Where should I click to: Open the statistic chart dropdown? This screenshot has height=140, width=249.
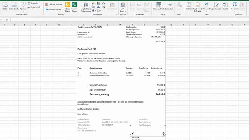click(99, 7)
